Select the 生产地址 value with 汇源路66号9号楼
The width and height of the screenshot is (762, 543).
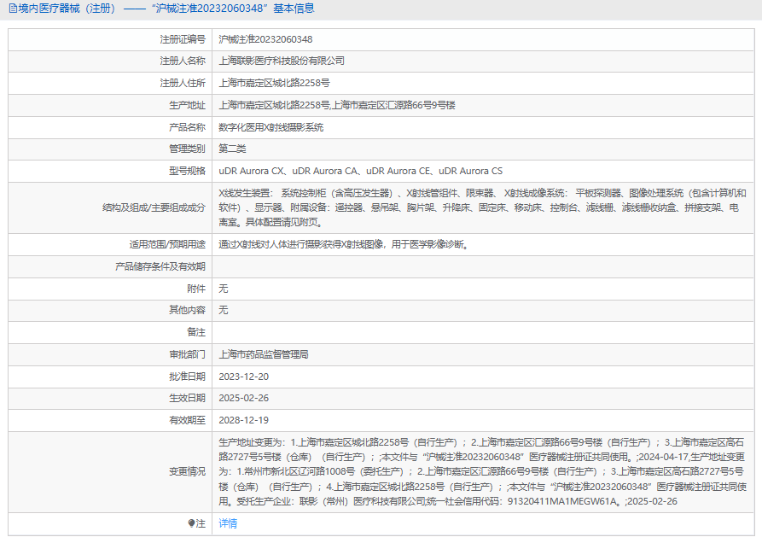click(x=337, y=106)
